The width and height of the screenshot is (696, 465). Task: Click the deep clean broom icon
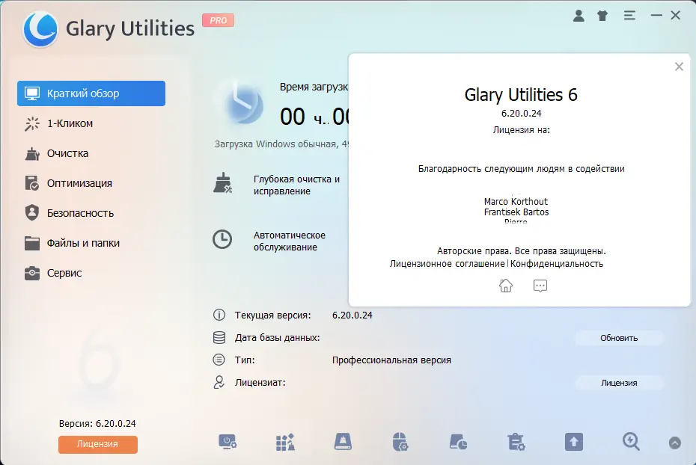pyautogui.click(x=222, y=183)
